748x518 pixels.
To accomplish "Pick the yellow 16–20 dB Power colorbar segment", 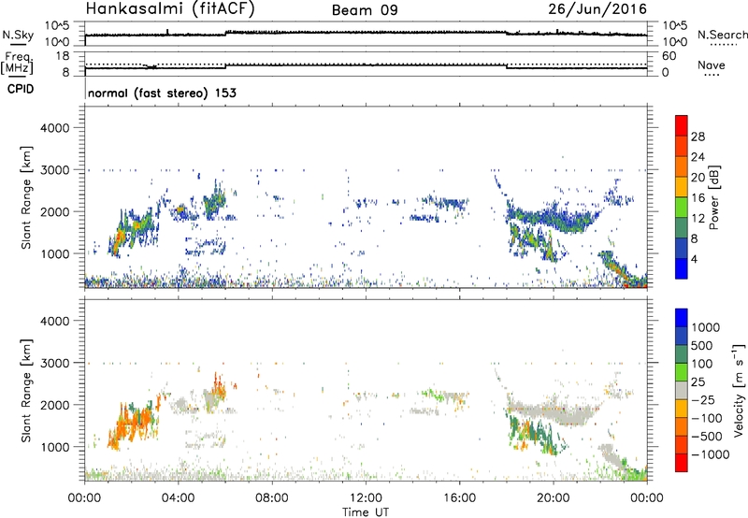I will pyautogui.click(x=682, y=187).
